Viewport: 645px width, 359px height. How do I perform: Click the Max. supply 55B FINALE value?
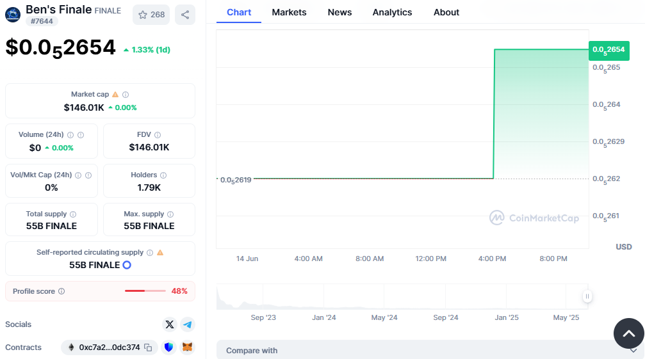tap(149, 226)
